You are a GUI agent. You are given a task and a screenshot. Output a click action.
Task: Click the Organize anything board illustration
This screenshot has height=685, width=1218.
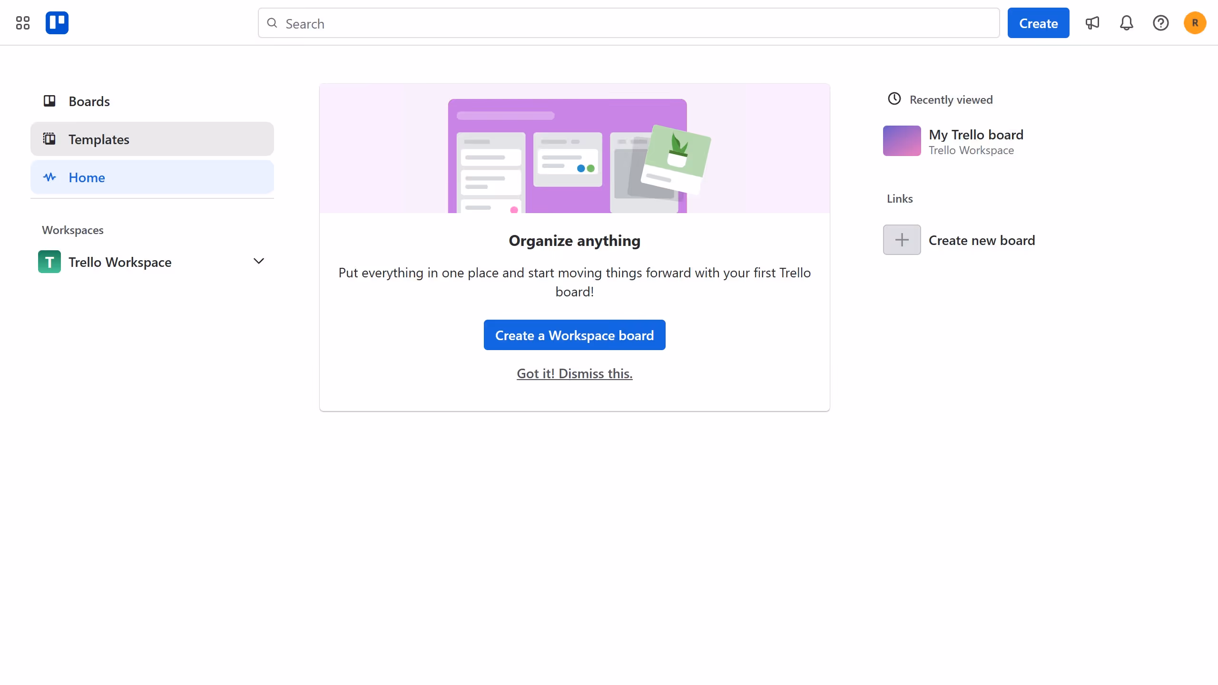pyautogui.click(x=575, y=148)
